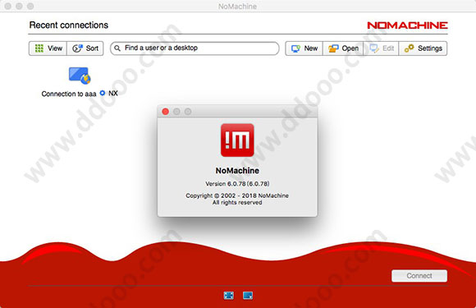Screen dimensions: 476x308
Task: Click the Connection to aaa label
Action: coord(69,94)
